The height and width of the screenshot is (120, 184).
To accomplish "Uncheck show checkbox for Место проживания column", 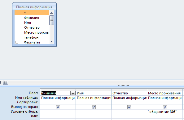I will tap(165, 107).
